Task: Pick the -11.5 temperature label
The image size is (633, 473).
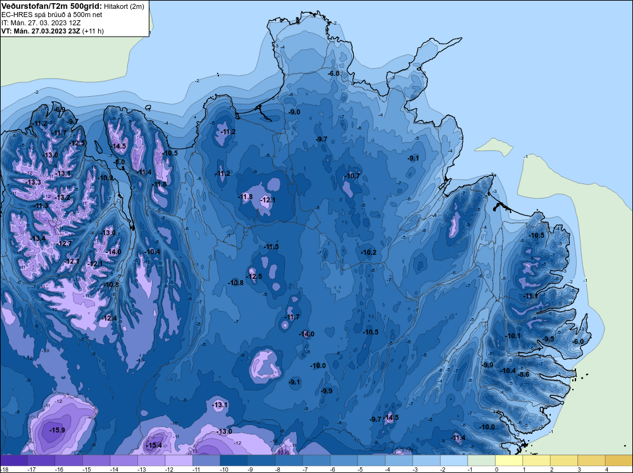Action: click(x=270, y=247)
